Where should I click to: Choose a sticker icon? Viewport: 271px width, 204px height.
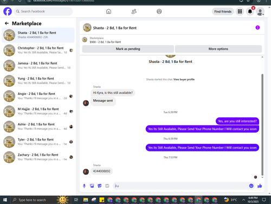100,186
